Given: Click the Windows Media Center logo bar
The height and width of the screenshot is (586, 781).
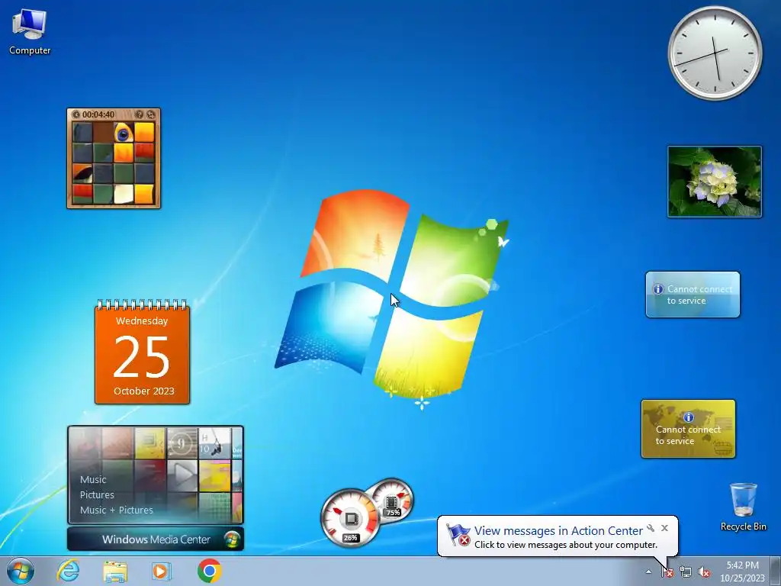Looking at the screenshot, I should tap(156, 539).
